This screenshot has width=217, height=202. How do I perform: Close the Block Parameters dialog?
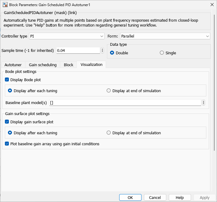coord(212,5)
